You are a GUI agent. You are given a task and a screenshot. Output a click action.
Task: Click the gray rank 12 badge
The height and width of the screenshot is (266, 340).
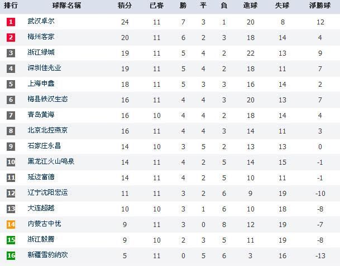[x=11, y=193]
